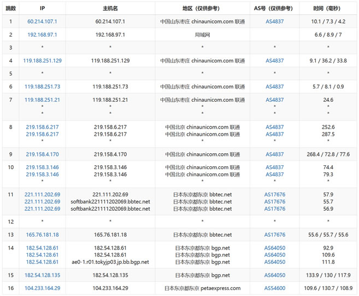Screen dimensions: 359x296
Task: Open IP link 119.188.251.129
Action: (43, 61)
